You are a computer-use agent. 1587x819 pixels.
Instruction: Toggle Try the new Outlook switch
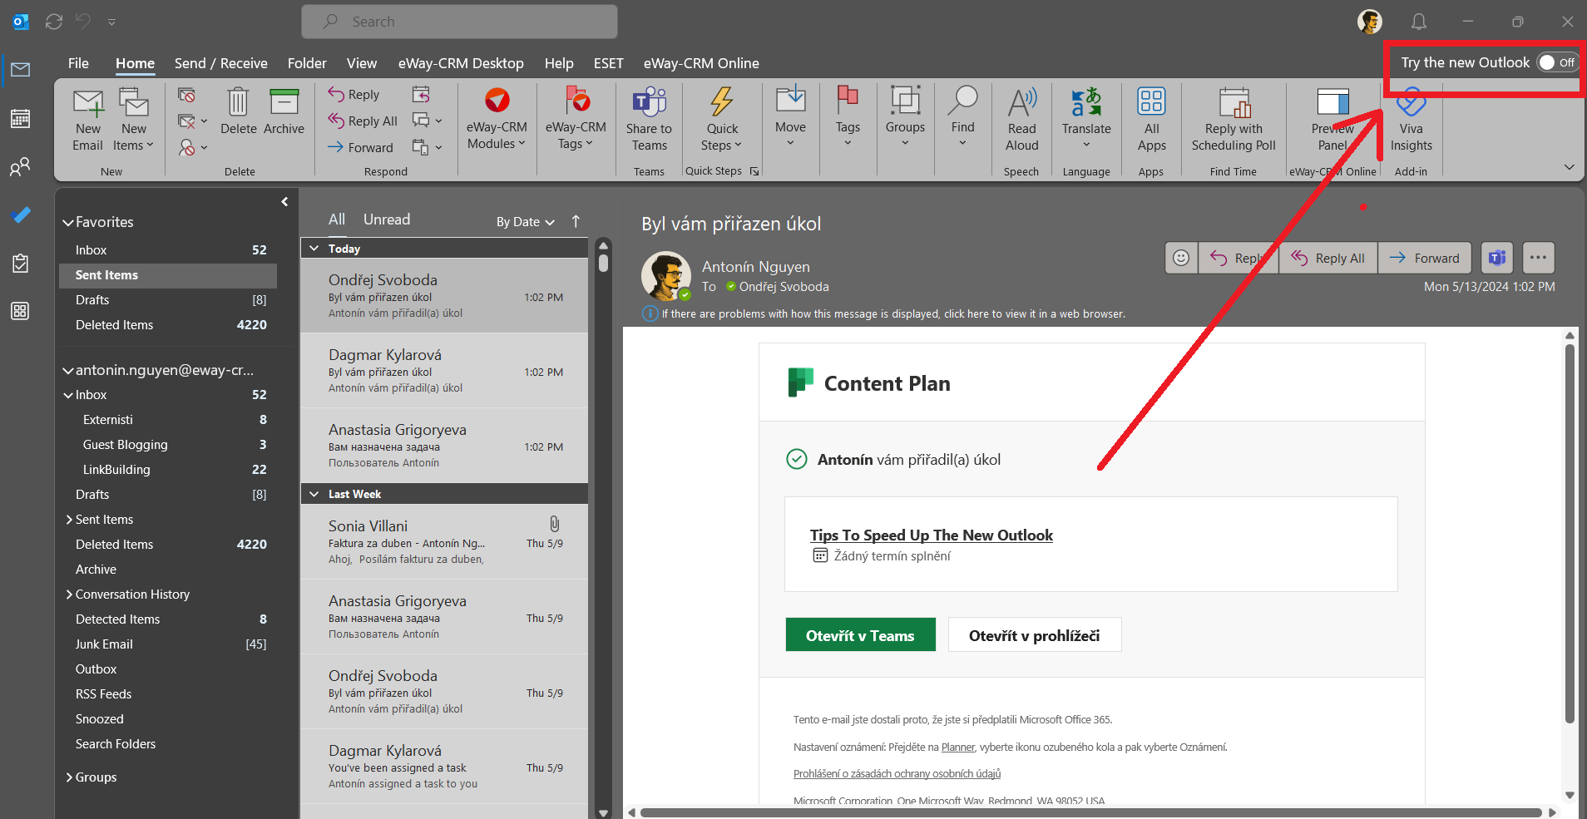coord(1556,62)
